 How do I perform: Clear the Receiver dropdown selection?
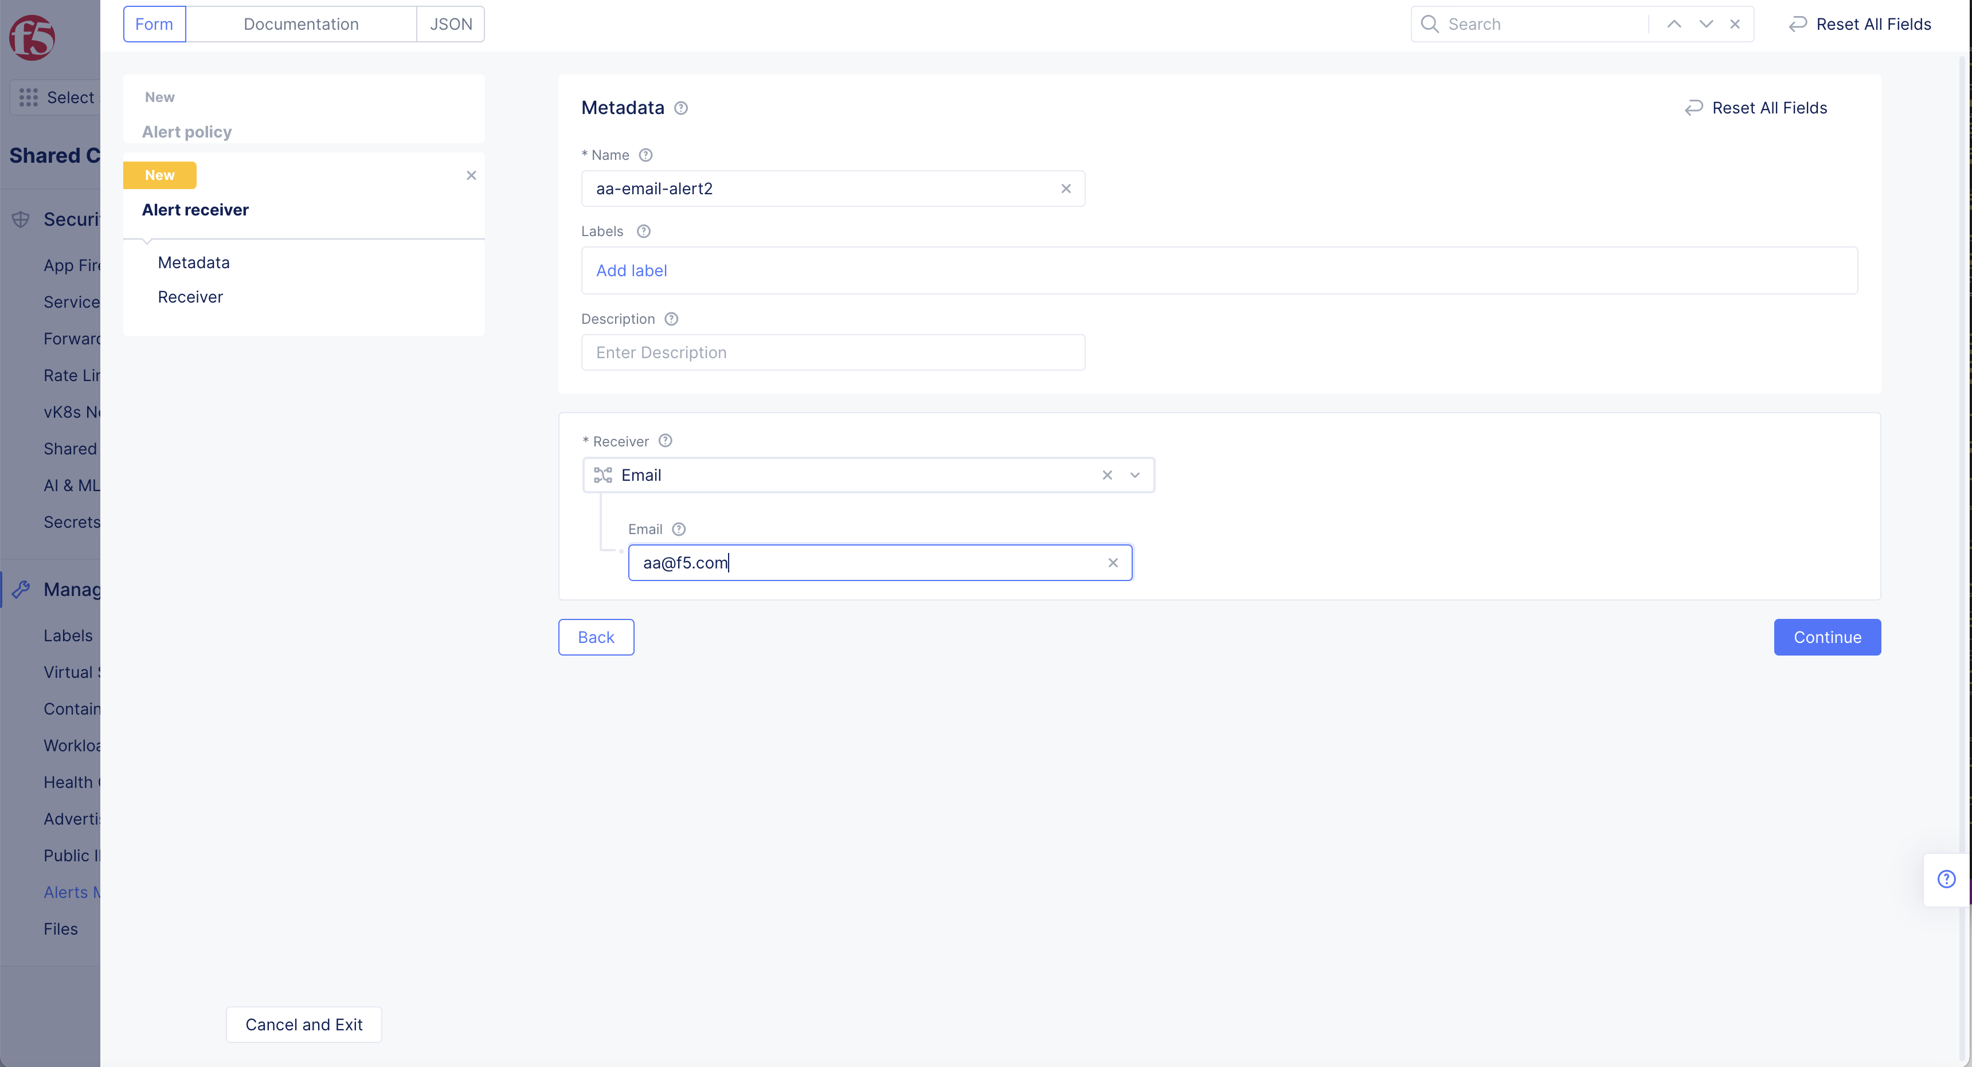1107,475
